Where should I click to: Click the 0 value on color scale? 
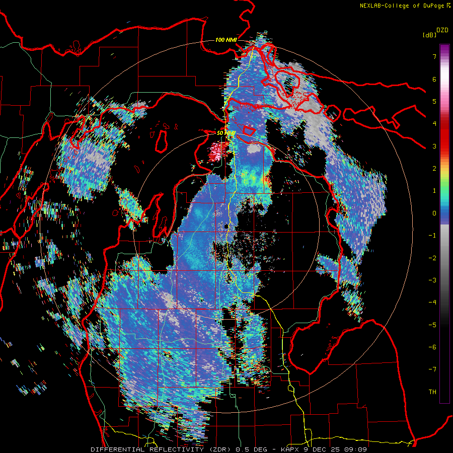(x=434, y=213)
